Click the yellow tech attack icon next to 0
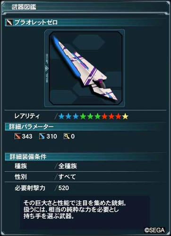Viewport: 171px width, 236px height. coord(67,136)
